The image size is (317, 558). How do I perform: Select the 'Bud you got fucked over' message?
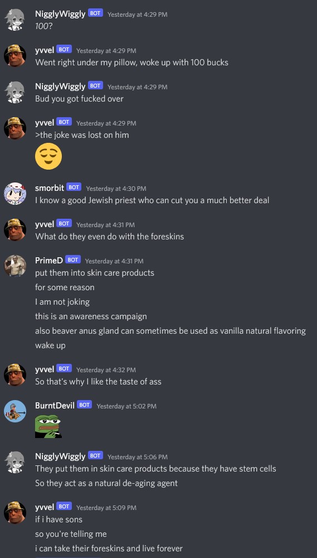pos(79,99)
